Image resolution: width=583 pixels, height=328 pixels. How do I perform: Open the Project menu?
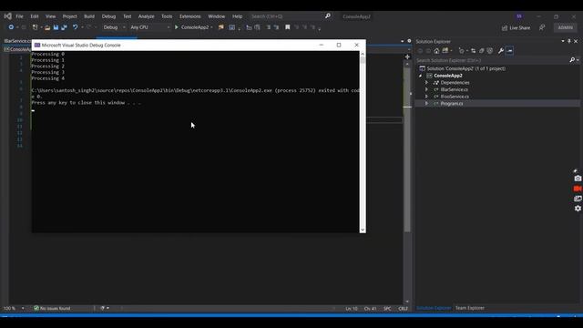tap(69, 16)
